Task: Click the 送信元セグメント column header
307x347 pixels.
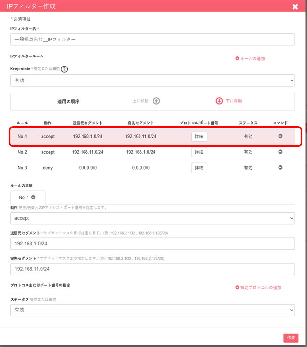Action: (87, 123)
